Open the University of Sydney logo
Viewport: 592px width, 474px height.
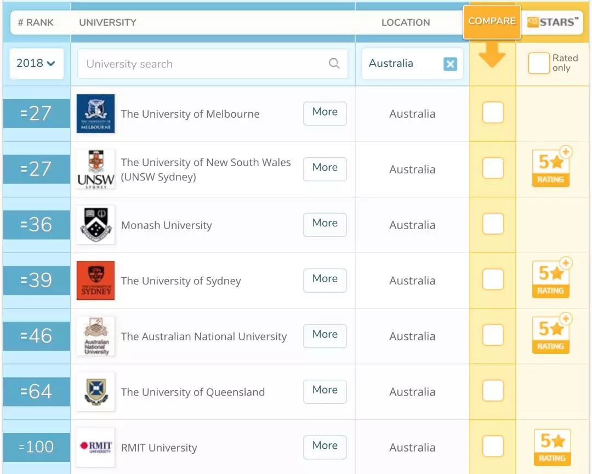click(x=95, y=281)
